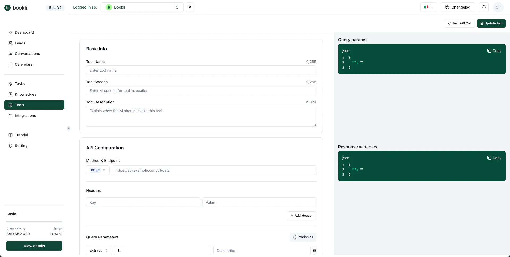Select the Calendars sidebar item
Image resolution: width=510 pixels, height=257 pixels.
click(34, 64)
